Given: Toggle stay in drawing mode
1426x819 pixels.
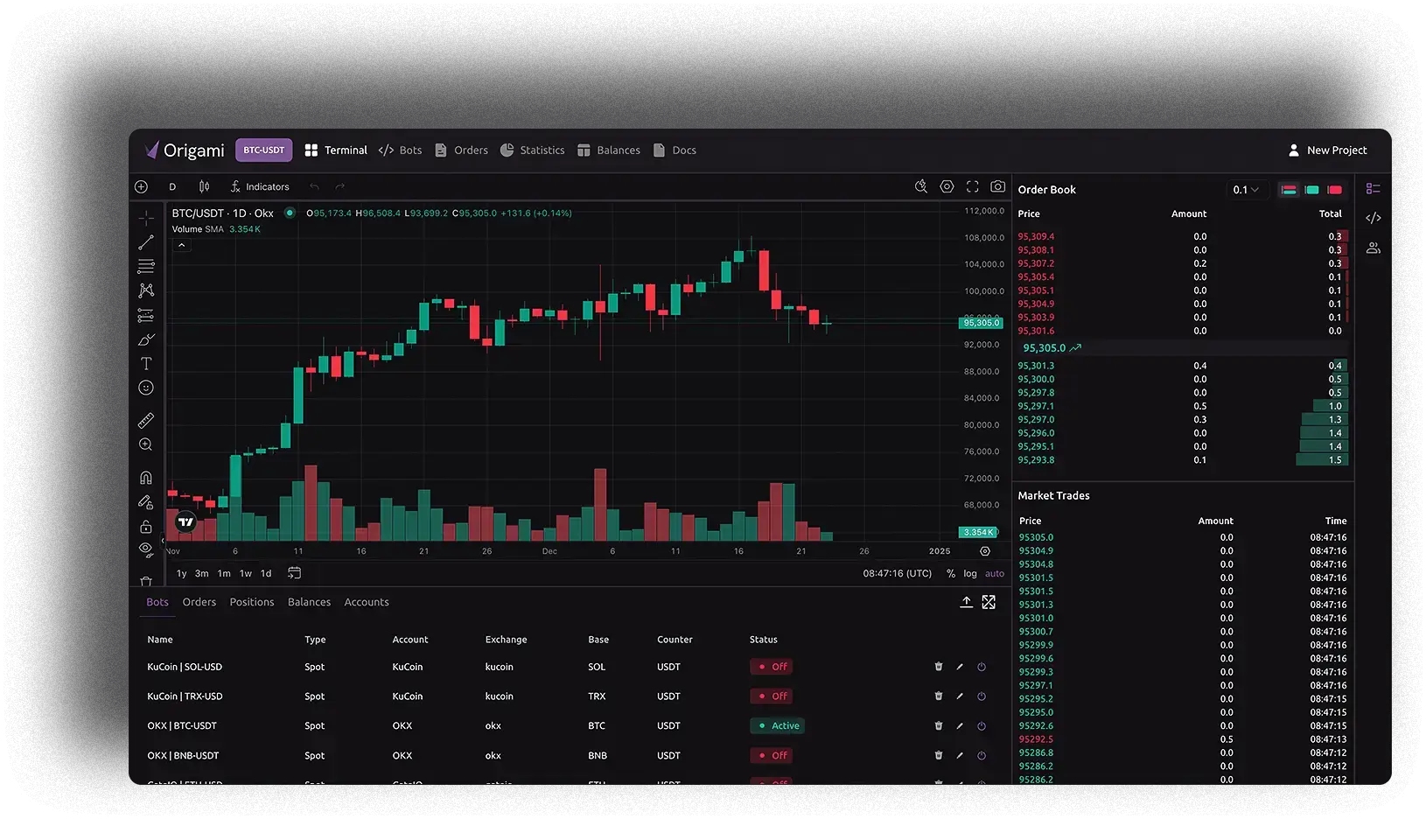Looking at the screenshot, I should point(146,502).
